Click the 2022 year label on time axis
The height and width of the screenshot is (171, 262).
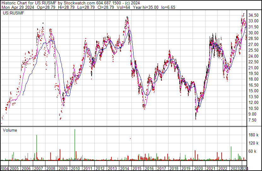223,168
